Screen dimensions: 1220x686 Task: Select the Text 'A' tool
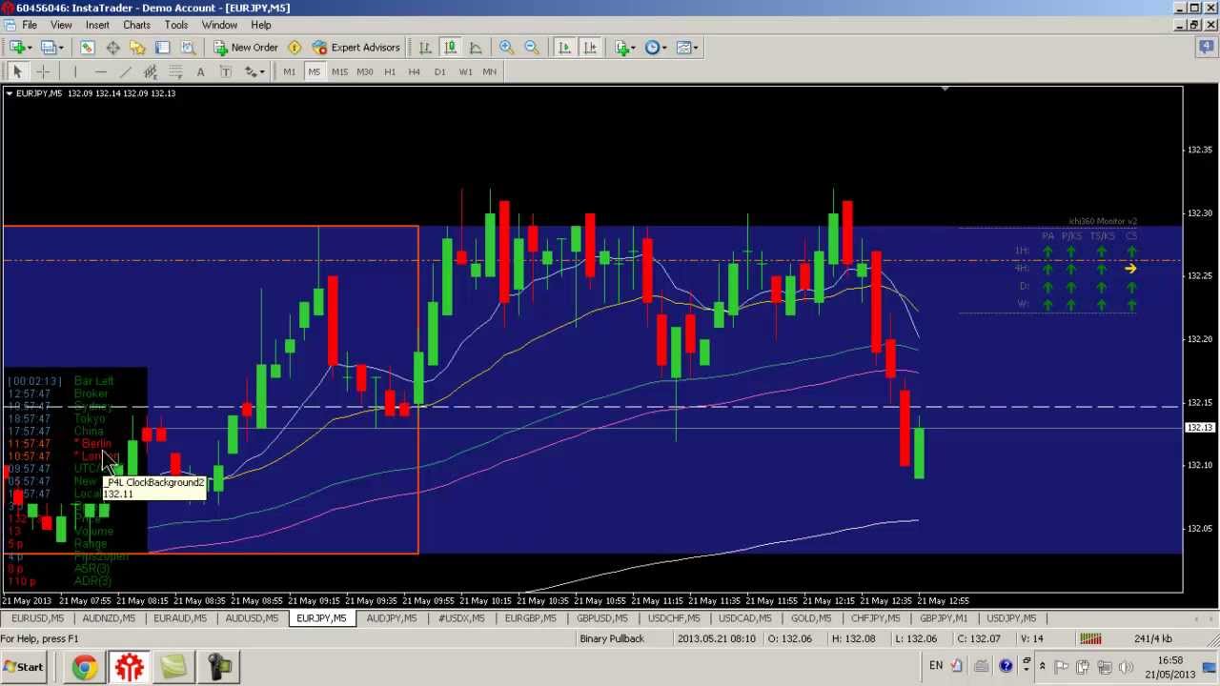[200, 71]
